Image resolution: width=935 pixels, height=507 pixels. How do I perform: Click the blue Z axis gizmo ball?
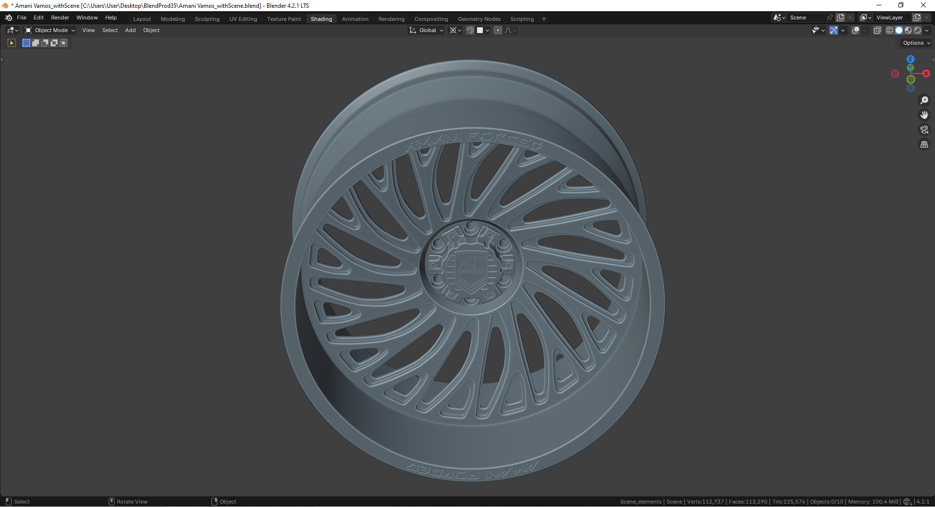point(910,59)
